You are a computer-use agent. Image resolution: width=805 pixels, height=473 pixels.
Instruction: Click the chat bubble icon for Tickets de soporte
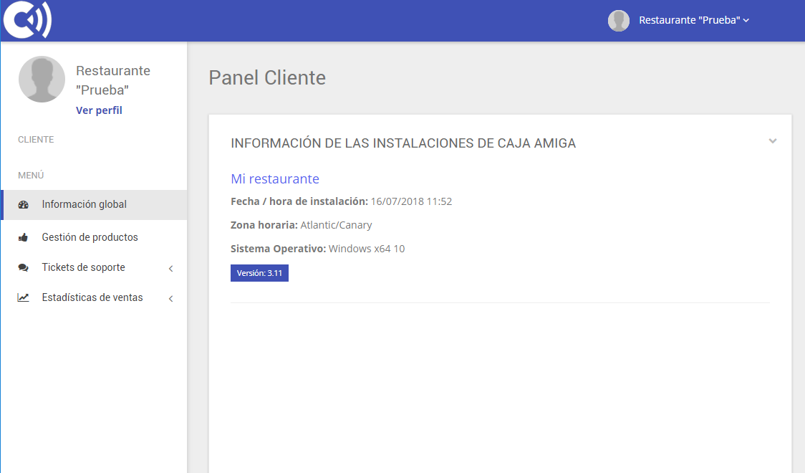point(23,267)
